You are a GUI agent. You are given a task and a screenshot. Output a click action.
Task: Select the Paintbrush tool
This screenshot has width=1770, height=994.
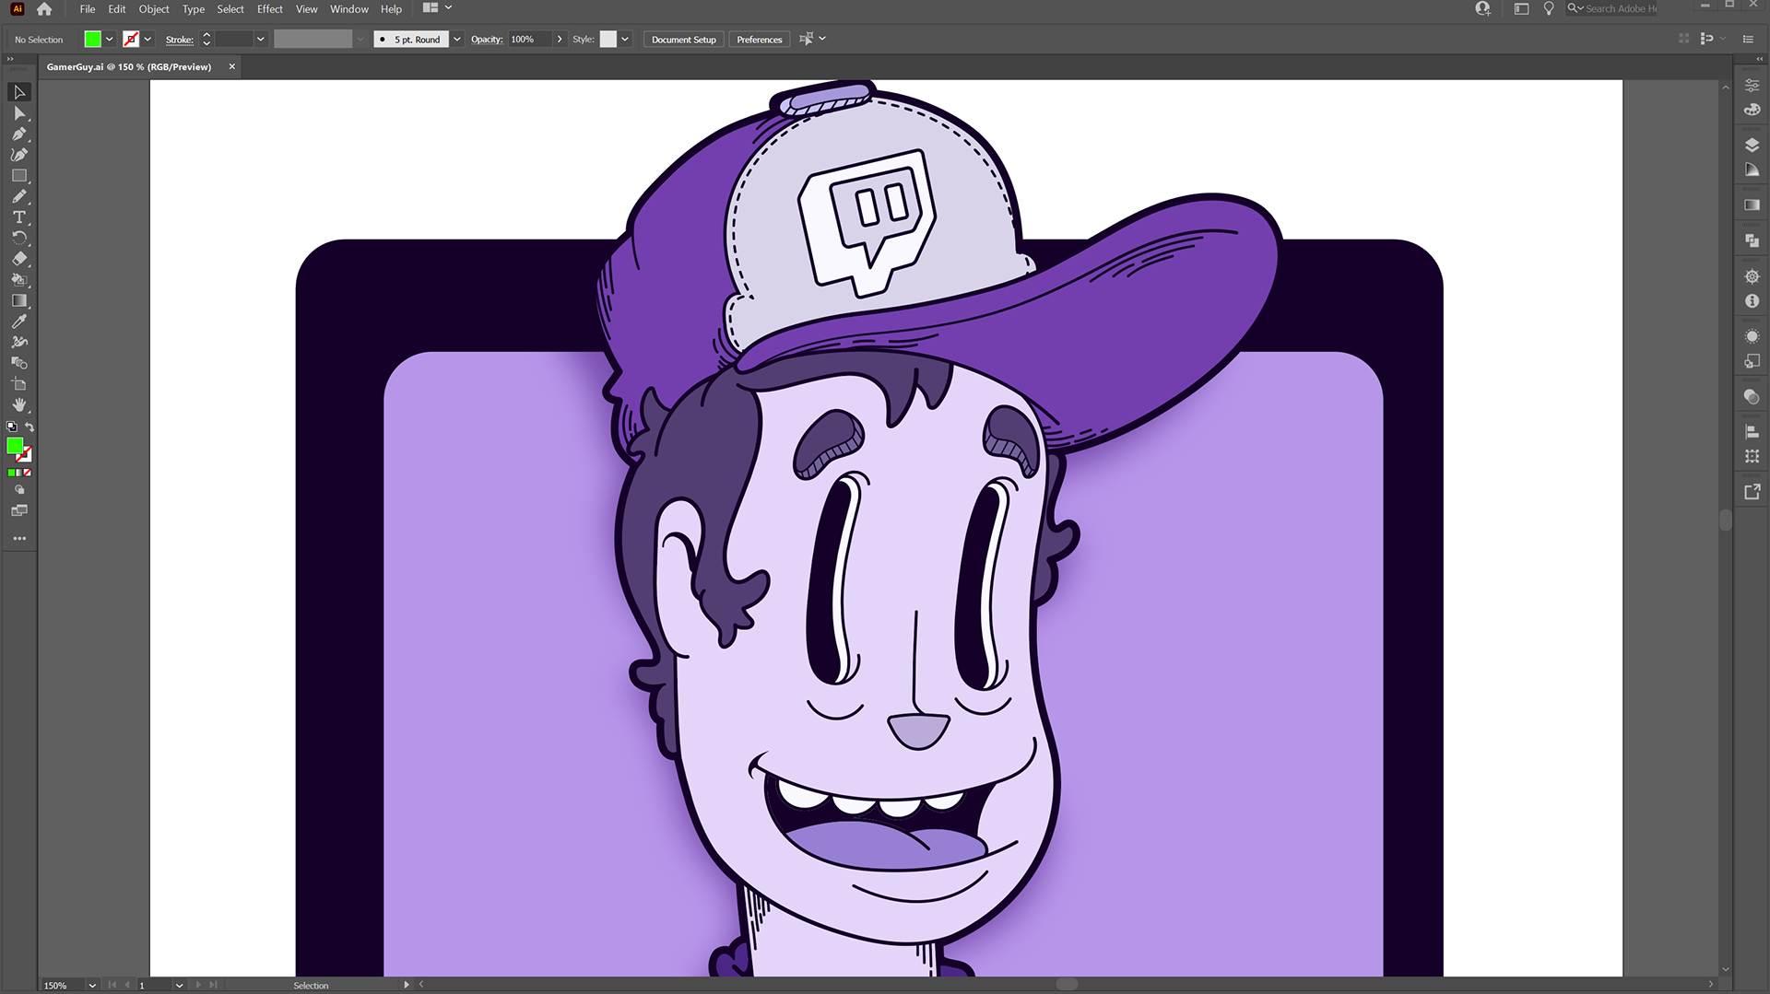19,196
